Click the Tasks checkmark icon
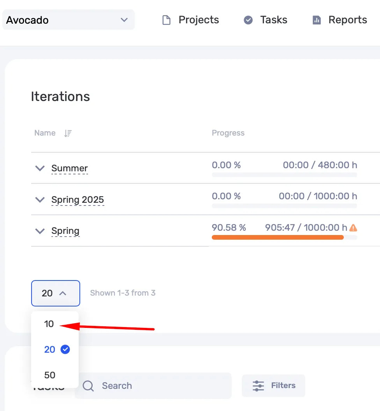This screenshot has height=411, width=380. [x=248, y=20]
